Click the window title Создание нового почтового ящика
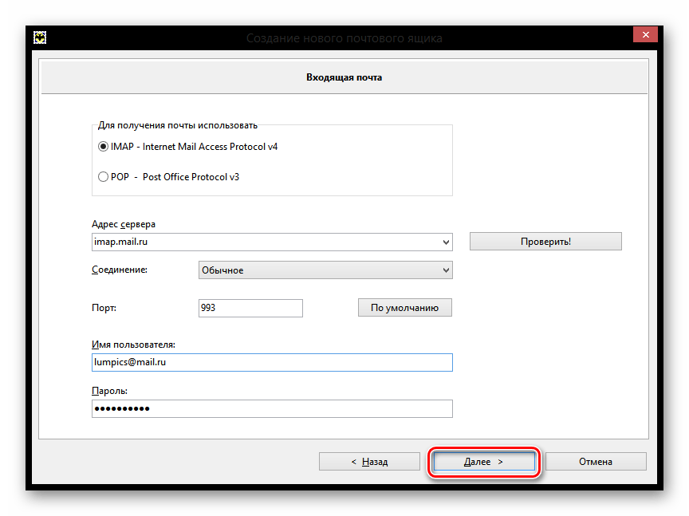 click(344, 38)
